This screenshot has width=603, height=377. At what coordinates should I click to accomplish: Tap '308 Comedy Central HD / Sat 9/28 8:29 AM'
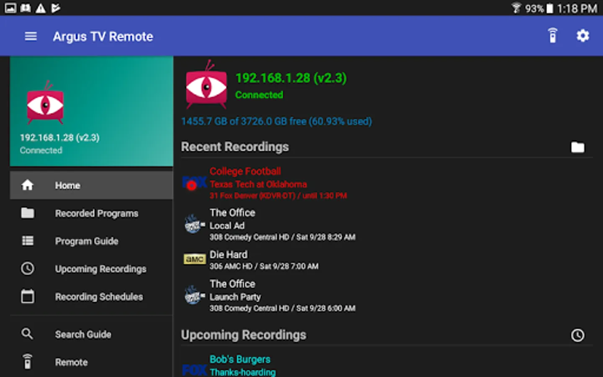pos(282,237)
